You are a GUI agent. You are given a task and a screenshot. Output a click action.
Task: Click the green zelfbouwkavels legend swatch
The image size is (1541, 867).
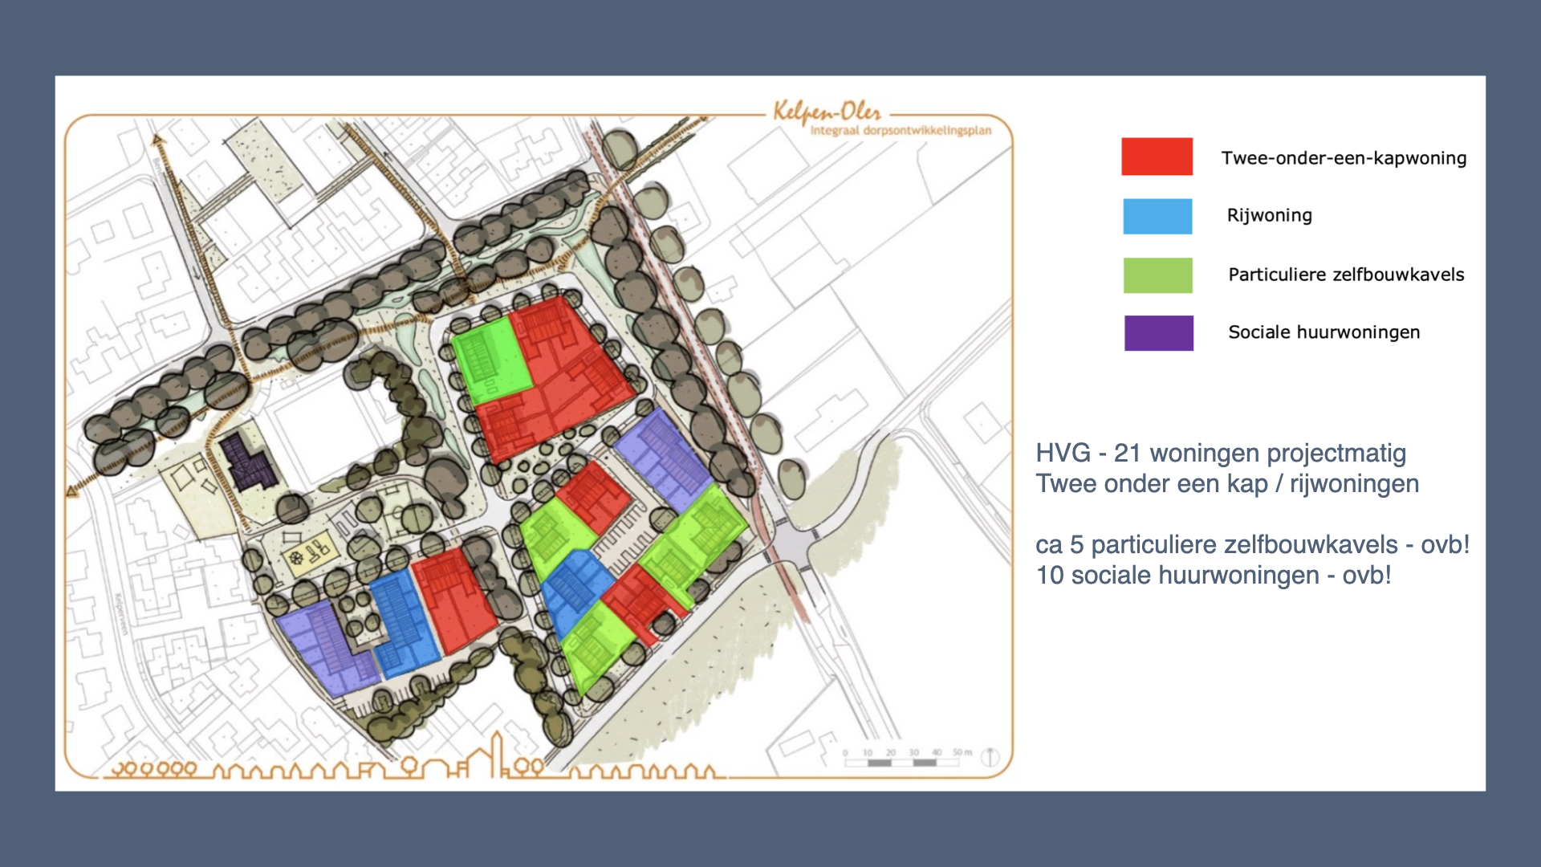click(1157, 275)
